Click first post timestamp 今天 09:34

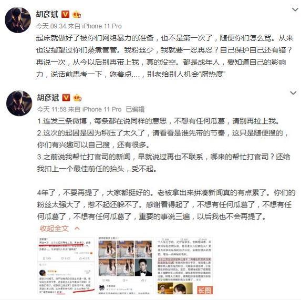point(51,26)
